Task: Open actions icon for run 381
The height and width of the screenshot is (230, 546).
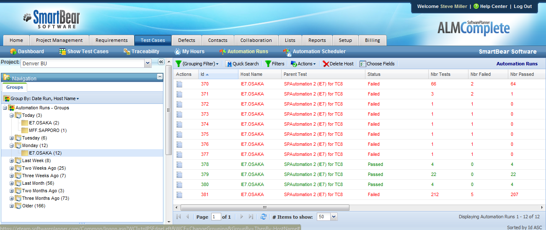Action: 180,194
